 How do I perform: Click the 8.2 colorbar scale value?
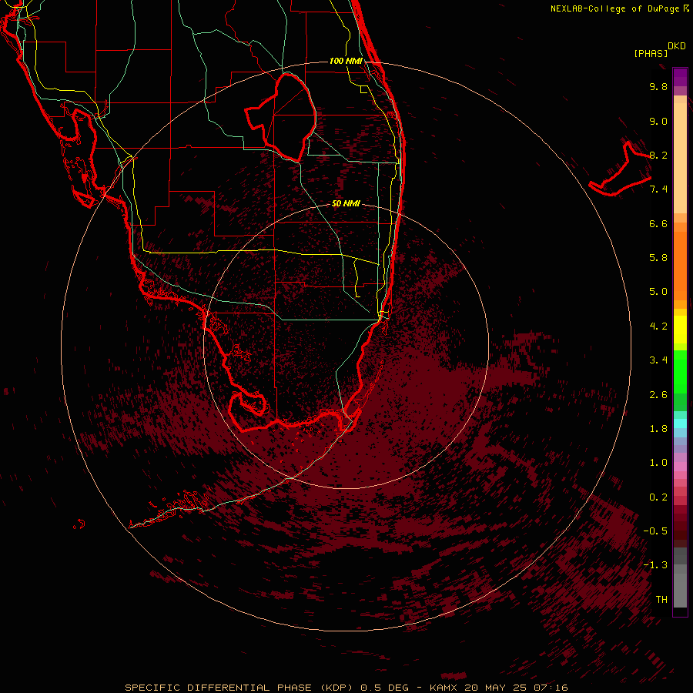coord(658,155)
